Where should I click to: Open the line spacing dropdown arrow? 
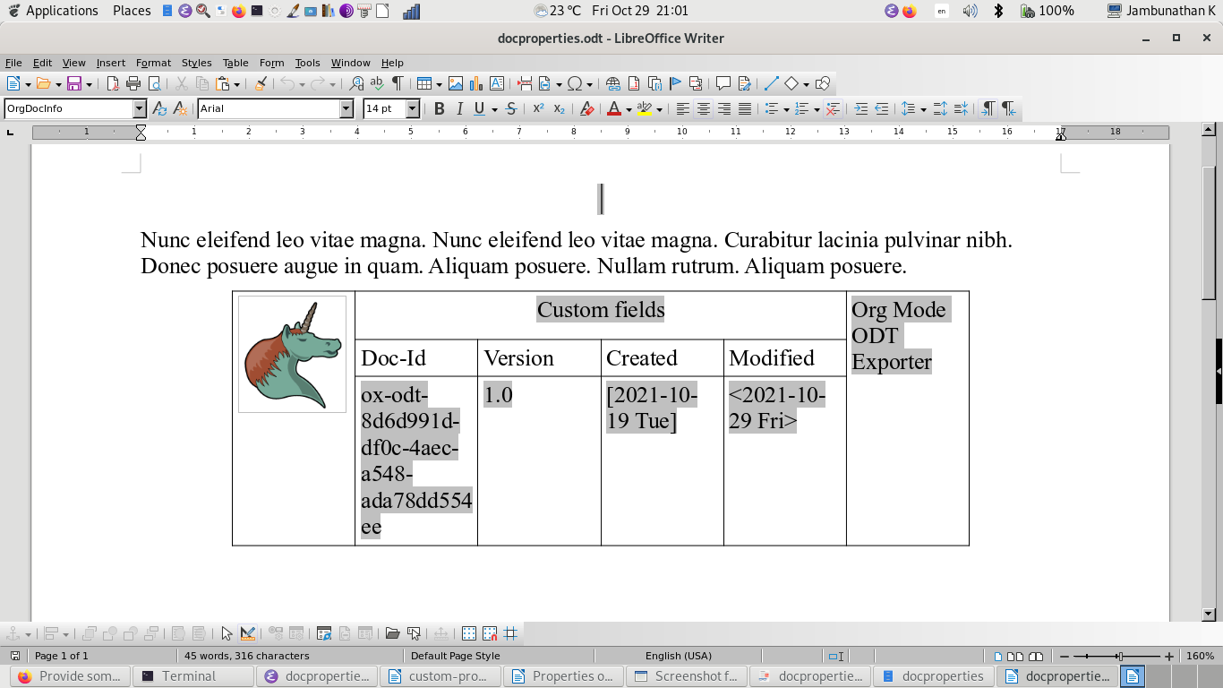point(922,109)
